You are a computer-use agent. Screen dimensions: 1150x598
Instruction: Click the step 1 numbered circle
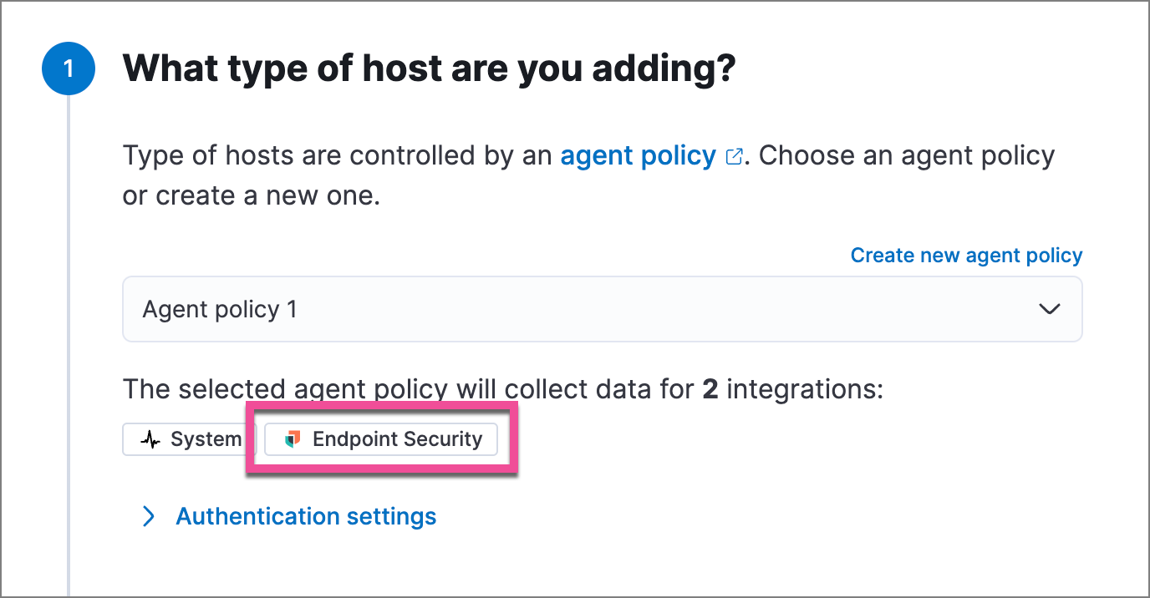coord(69,68)
